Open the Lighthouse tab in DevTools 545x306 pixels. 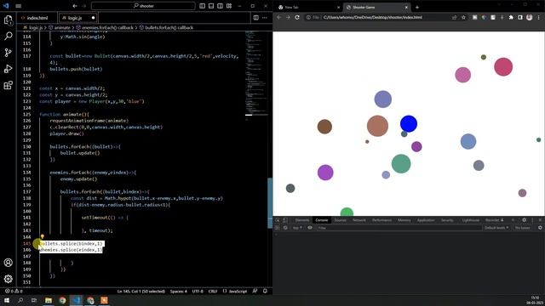(471, 220)
